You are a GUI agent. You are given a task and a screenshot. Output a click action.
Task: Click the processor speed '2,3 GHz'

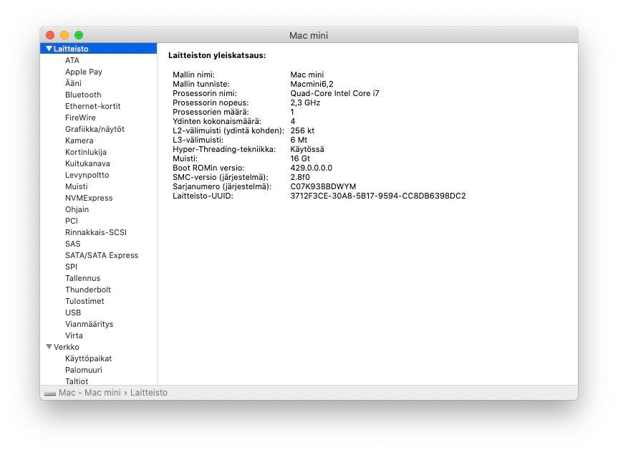[x=305, y=102]
